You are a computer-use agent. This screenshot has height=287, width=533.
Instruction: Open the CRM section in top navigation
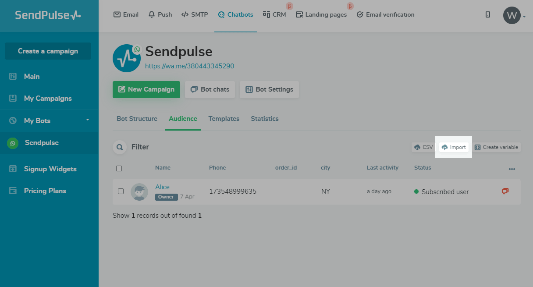(274, 15)
